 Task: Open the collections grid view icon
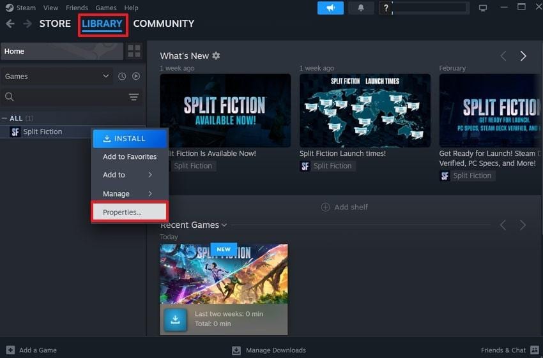[x=134, y=51]
